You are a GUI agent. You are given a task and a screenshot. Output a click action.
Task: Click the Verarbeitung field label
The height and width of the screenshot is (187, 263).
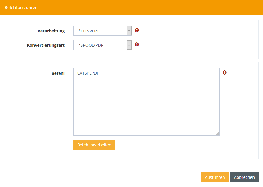click(x=51, y=31)
